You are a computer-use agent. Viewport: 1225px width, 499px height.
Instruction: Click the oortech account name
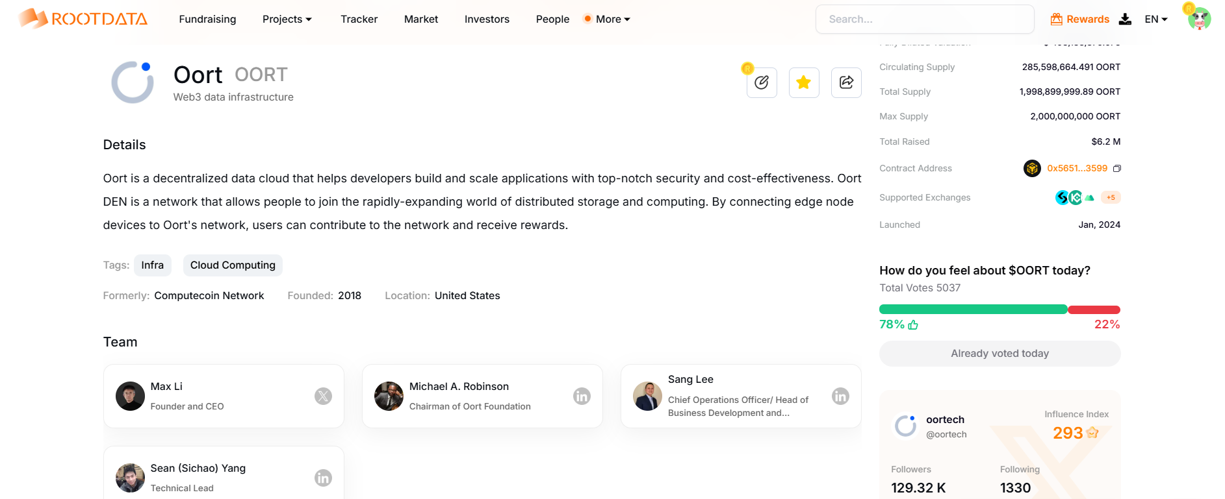(946, 419)
